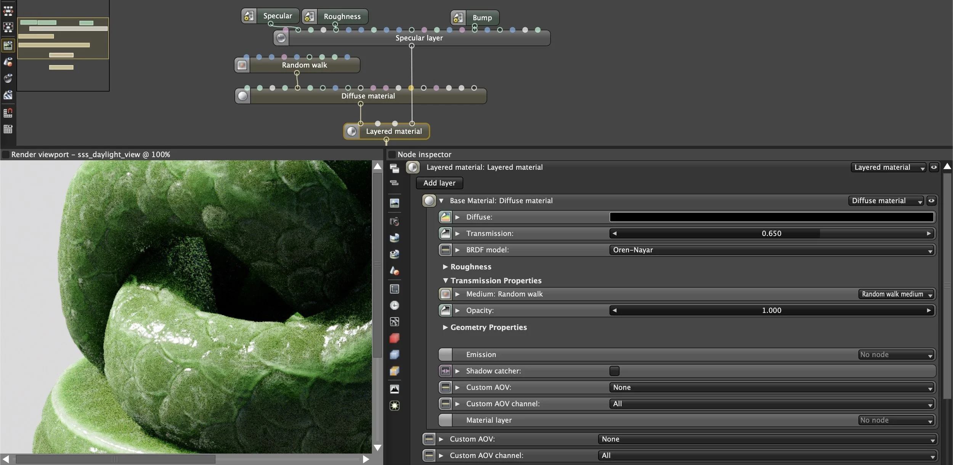
Task: Open the Random walk medium dropdown
Action: click(x=897, y=294)
